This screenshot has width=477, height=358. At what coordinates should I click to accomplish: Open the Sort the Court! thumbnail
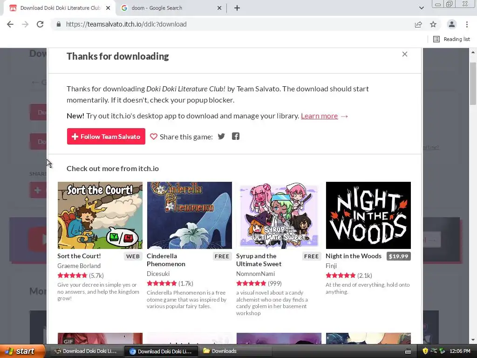(x=100, y=215)
